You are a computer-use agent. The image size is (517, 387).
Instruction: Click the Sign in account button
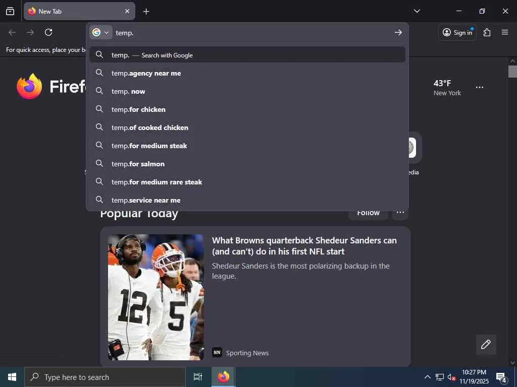coord(457,32)
